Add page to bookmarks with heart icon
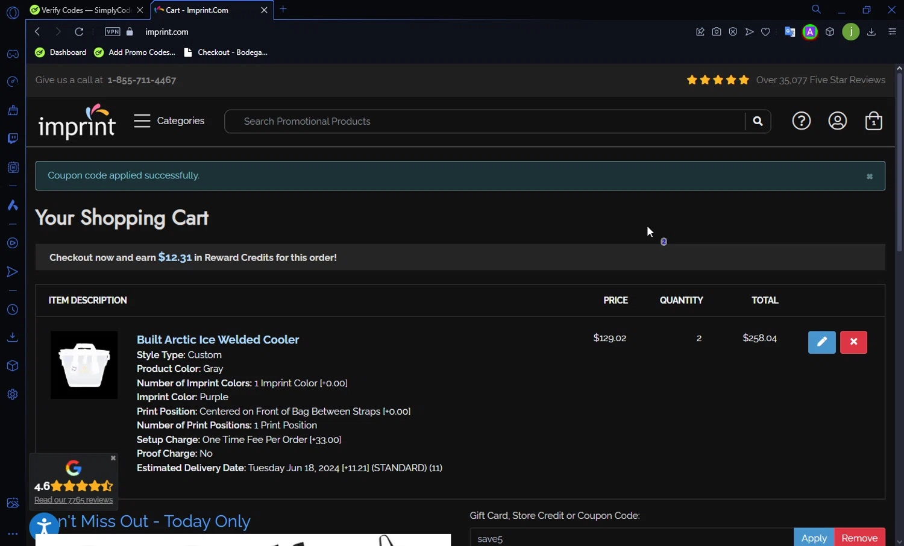 pos(765,32)
